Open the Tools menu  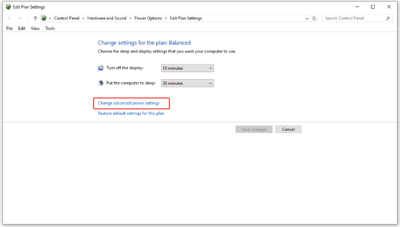point(50,29)
